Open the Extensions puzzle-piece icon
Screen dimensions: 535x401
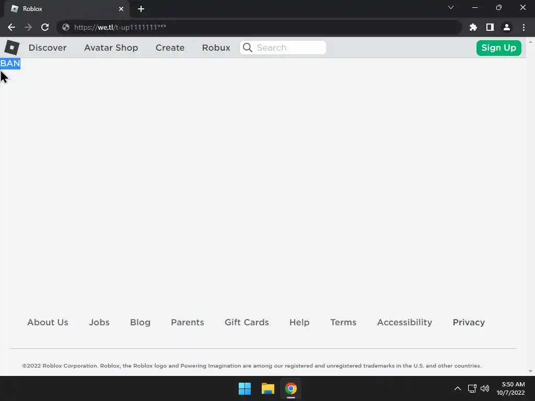tap(473, 27)
